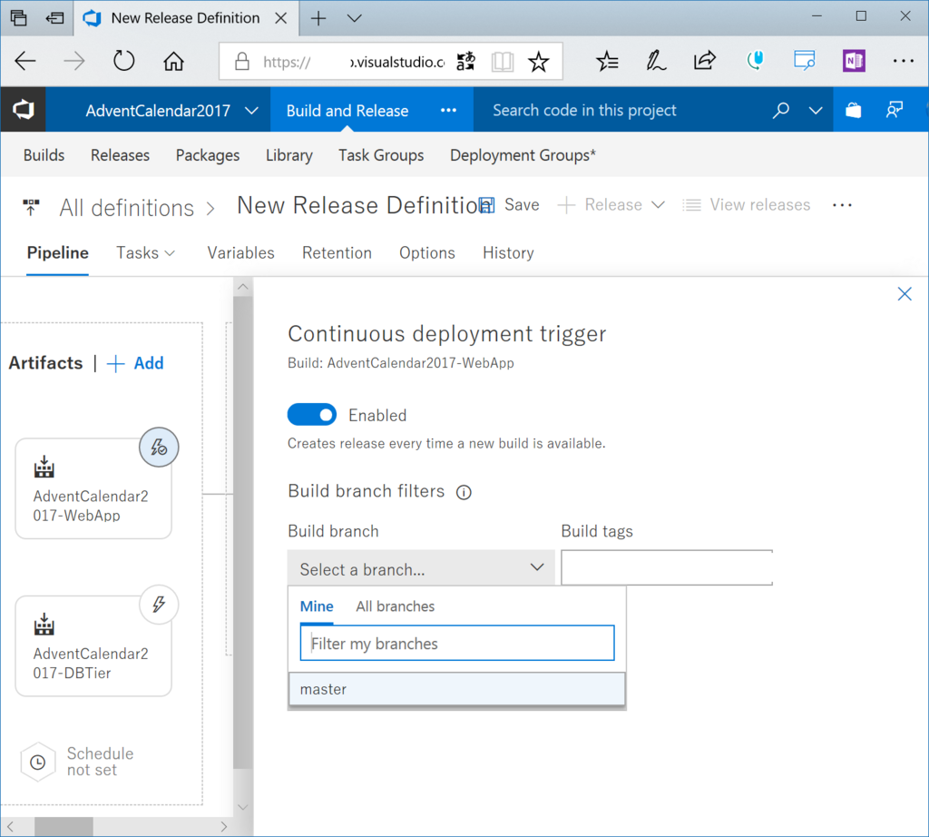Open the Builds hub

point(44,155)
